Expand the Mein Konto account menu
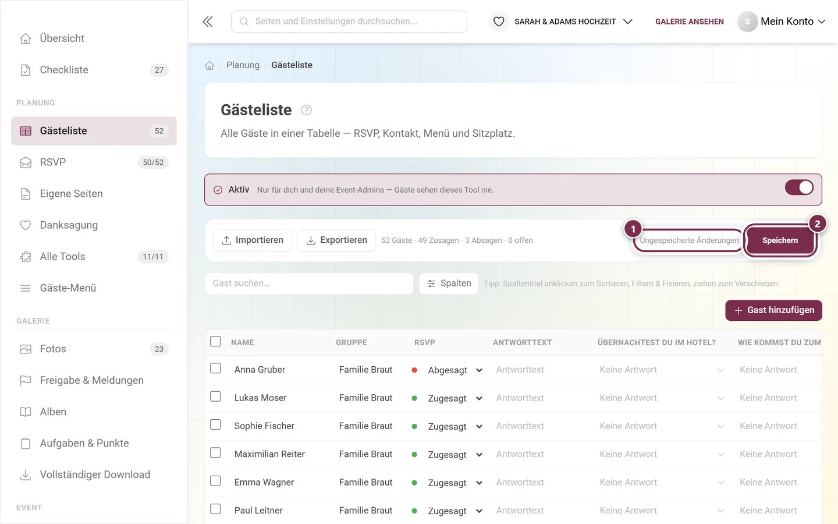The height and width of the screenshot is (524, 838). pyautogui.click(x=782, y=22)
